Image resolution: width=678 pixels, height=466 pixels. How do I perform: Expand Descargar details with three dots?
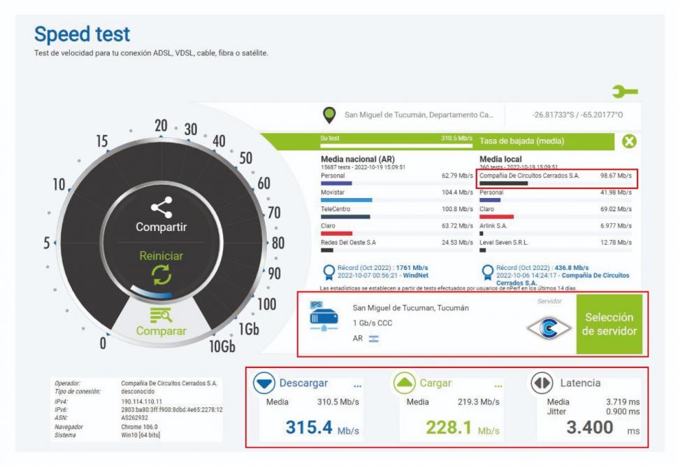[358, 385]
